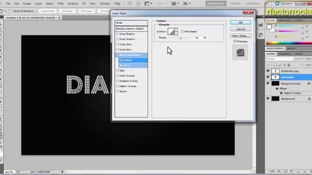Open the Filter menu

click(60, 3)
